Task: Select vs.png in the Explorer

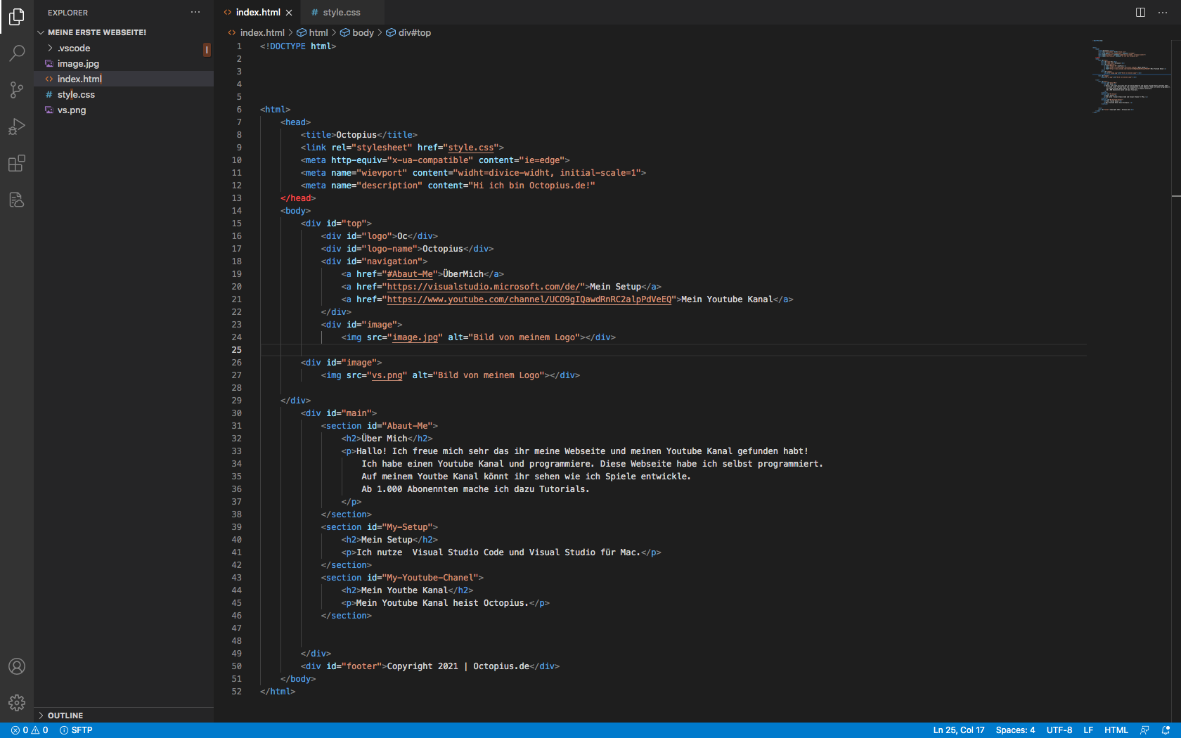Action: pos(72,110)
